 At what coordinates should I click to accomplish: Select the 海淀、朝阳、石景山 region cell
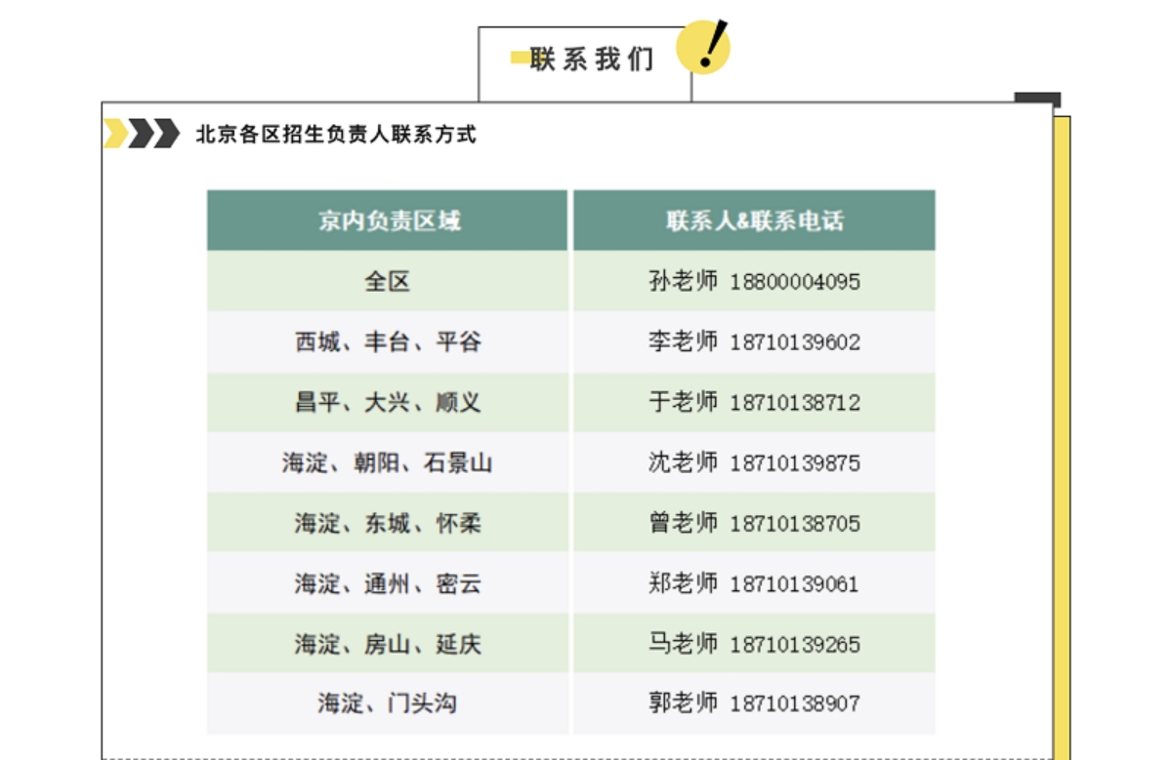pyautogui.click(x=388, y=463)
